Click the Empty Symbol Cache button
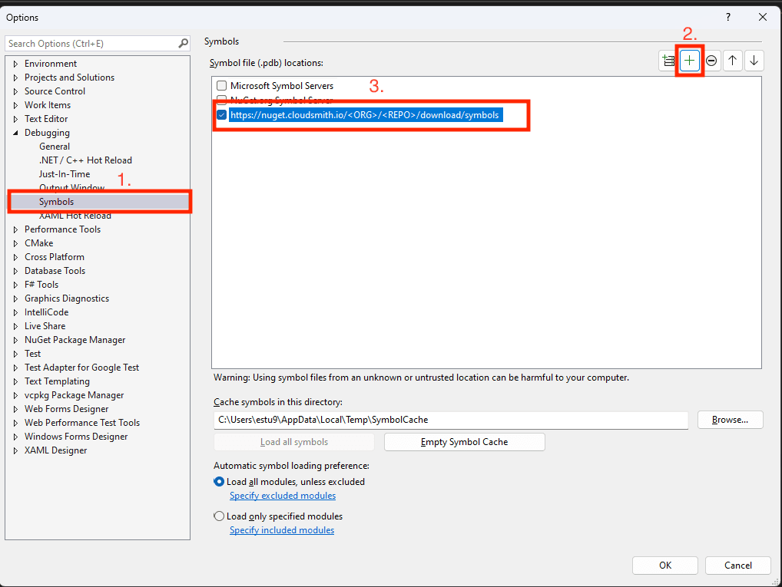This screenshot has width=782, height=587. point(464,441)
